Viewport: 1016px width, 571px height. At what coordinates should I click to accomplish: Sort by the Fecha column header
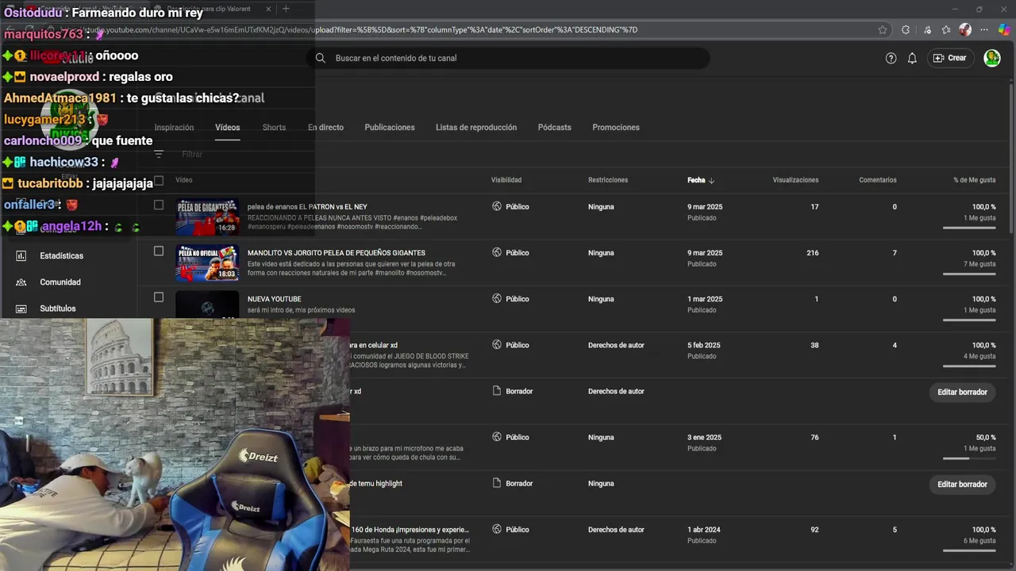[x=696, y=180]
